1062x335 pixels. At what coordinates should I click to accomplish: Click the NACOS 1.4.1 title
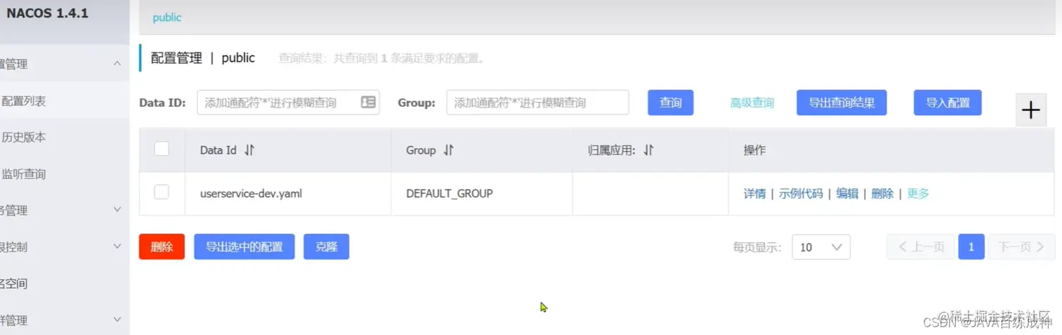click(x=48, y=13)
